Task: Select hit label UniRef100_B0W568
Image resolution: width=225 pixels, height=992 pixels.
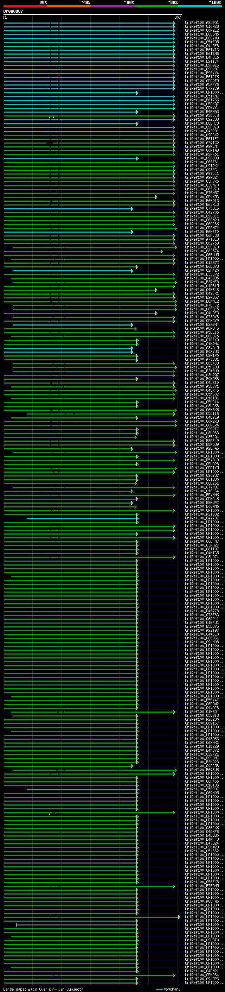Action: 202,379
